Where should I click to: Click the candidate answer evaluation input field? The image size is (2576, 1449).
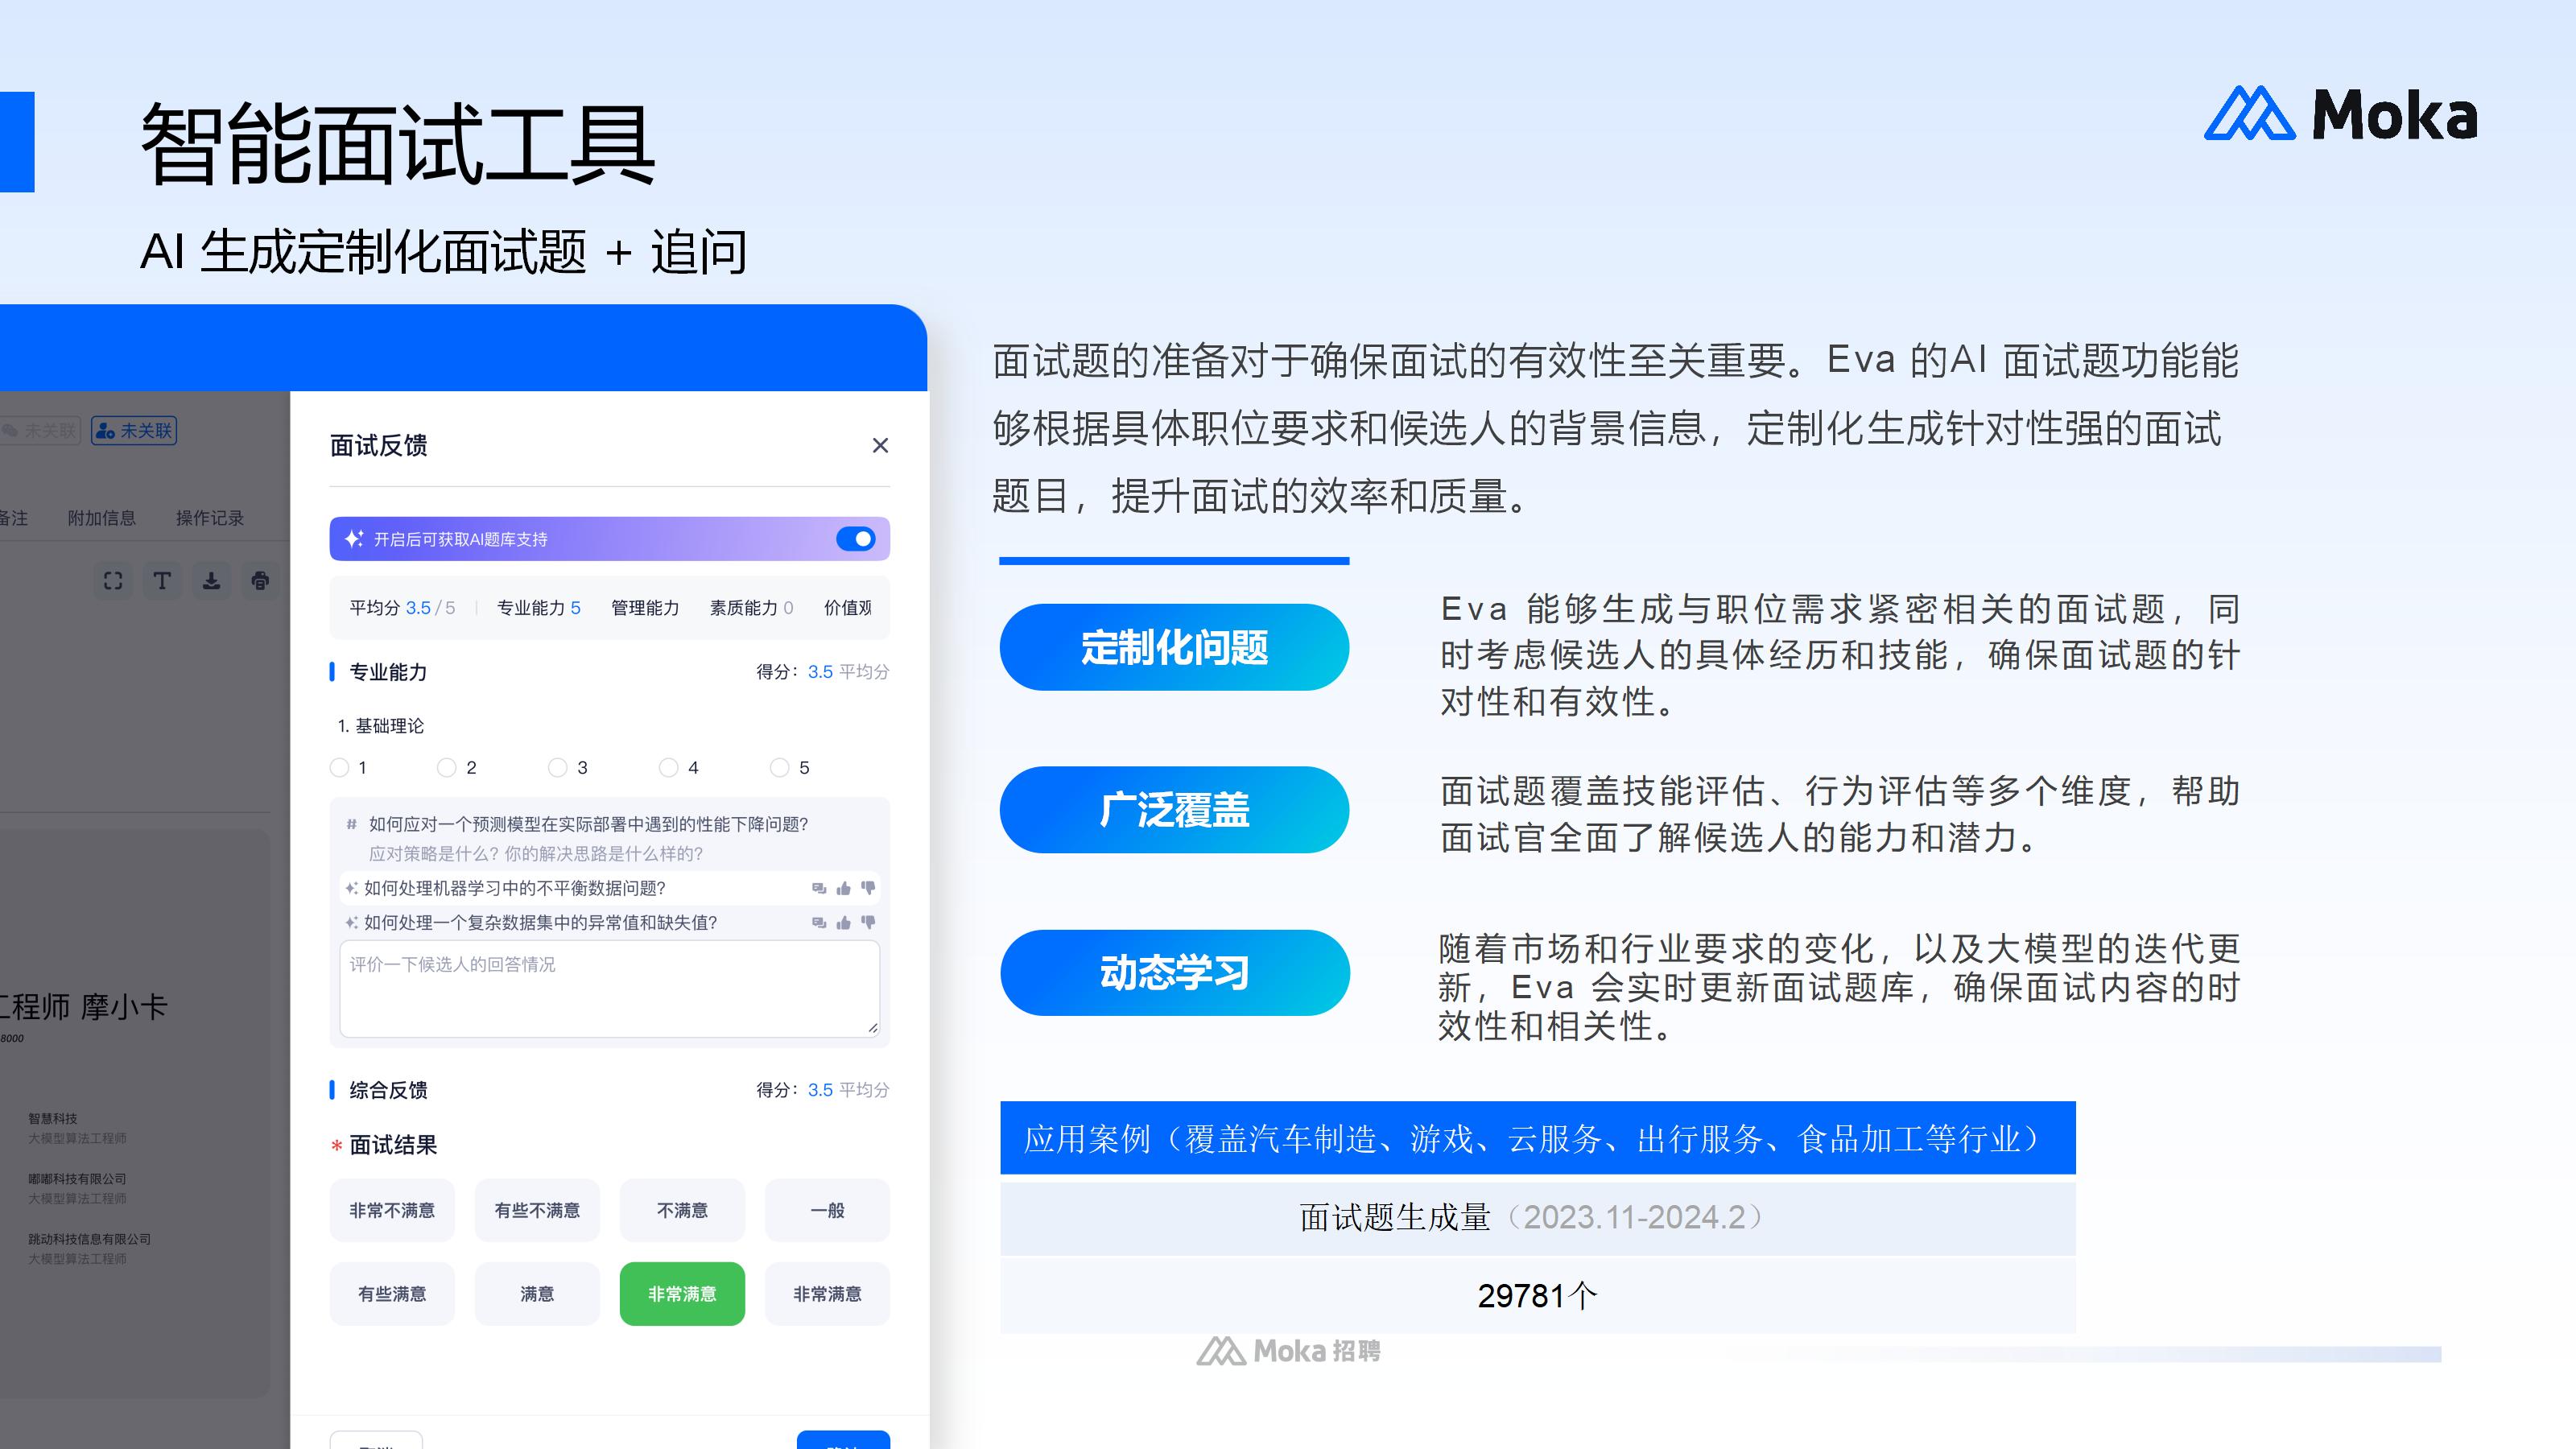608,988
